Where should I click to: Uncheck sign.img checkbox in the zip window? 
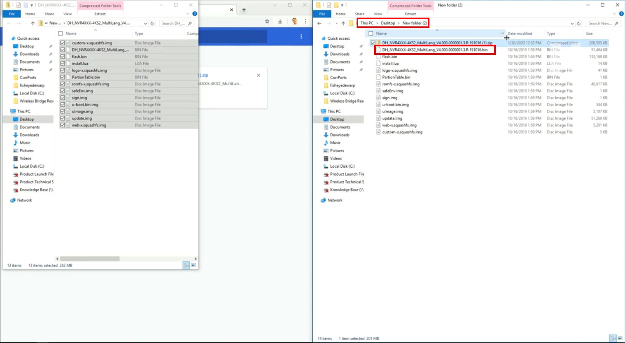62,98
